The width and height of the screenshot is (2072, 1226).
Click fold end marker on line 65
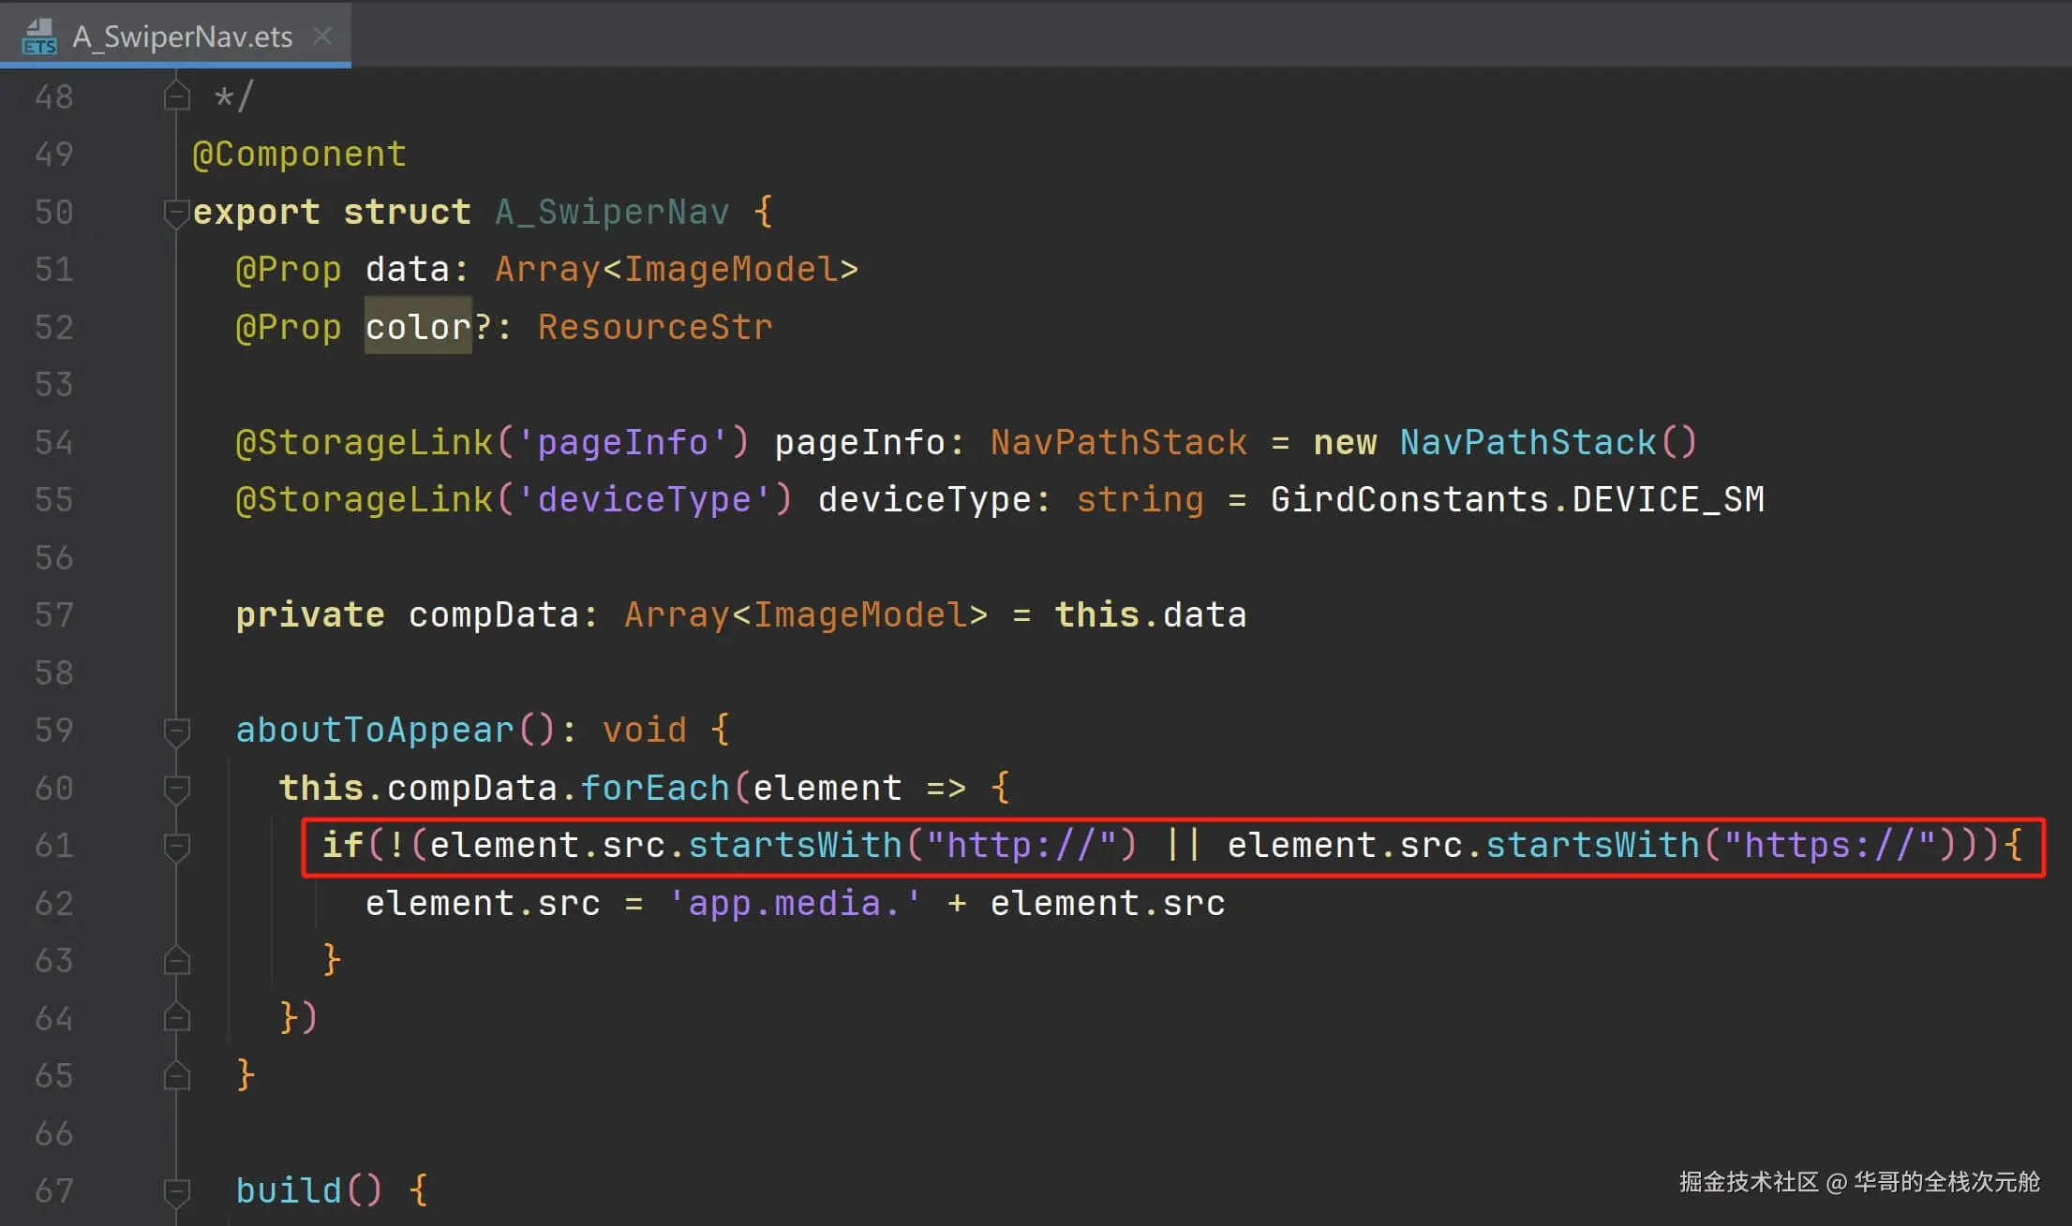point(176,1076)
